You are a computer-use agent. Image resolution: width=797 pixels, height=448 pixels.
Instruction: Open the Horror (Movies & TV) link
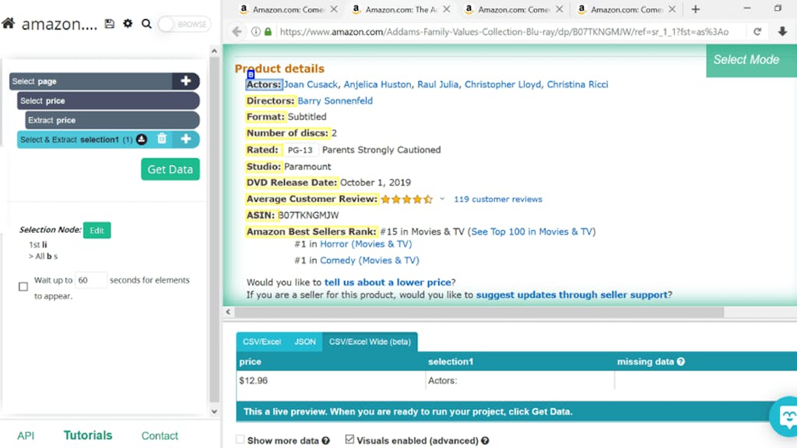click(366, 243)
